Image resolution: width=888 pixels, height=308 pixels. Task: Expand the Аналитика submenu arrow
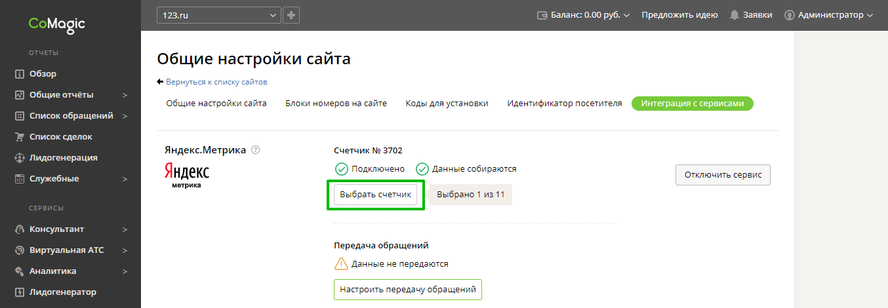pyautogui.click(x=125, y=271)
